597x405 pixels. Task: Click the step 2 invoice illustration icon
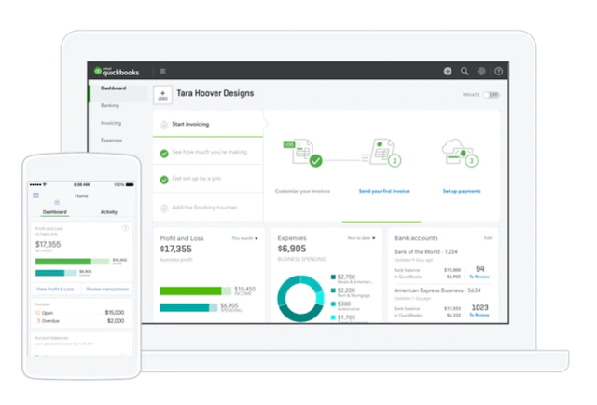click(x=382, y=153)
